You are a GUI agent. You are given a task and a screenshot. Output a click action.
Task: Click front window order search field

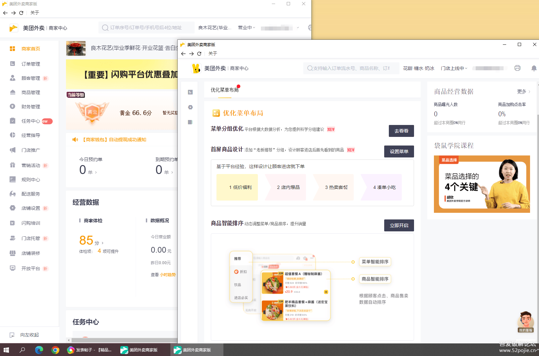351,68
